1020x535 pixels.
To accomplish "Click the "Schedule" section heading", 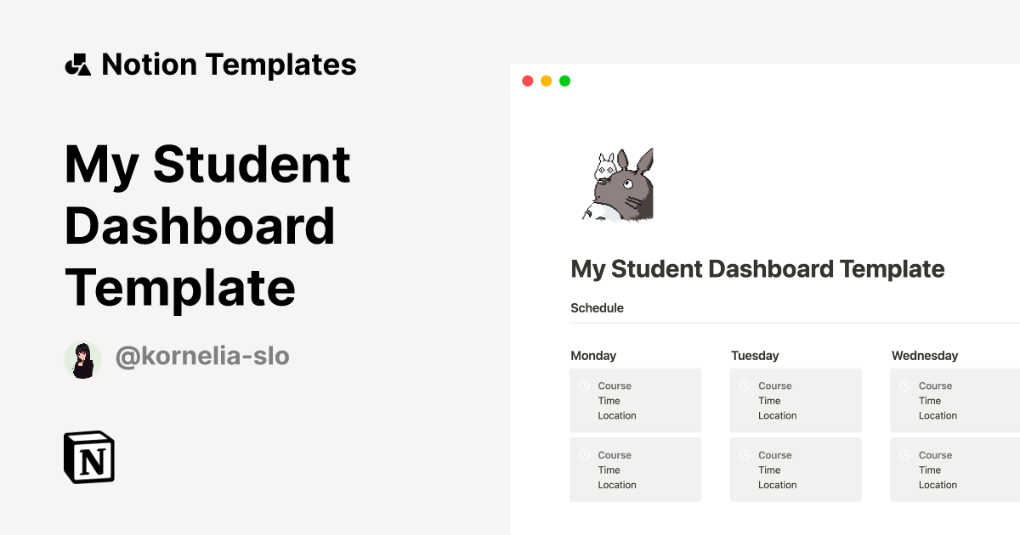I will 598,307.
